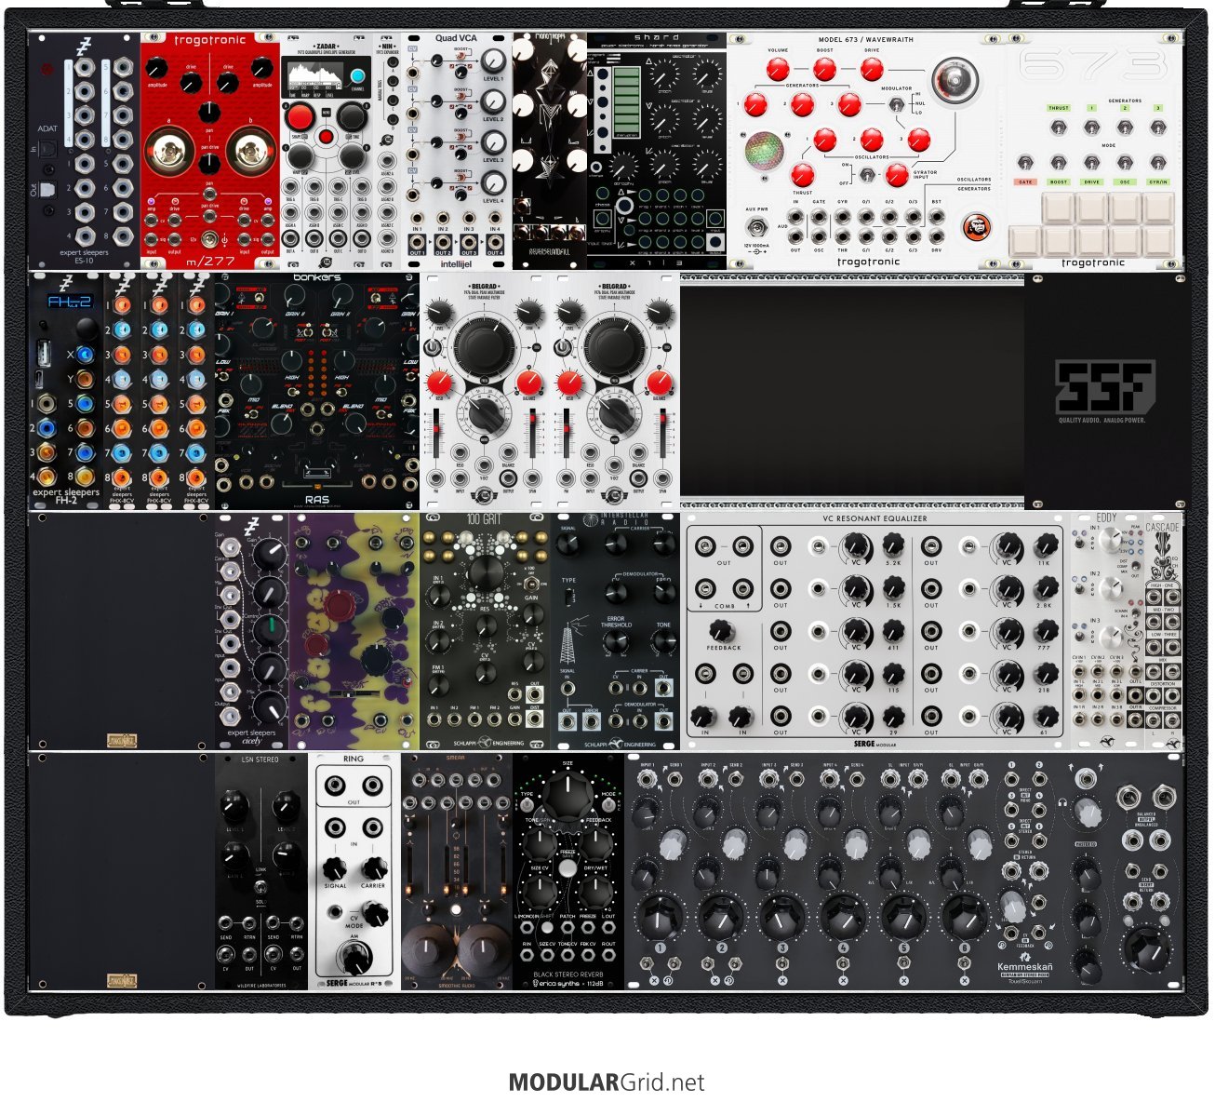Click the ADAT Out optical port on ES-10

48,189
